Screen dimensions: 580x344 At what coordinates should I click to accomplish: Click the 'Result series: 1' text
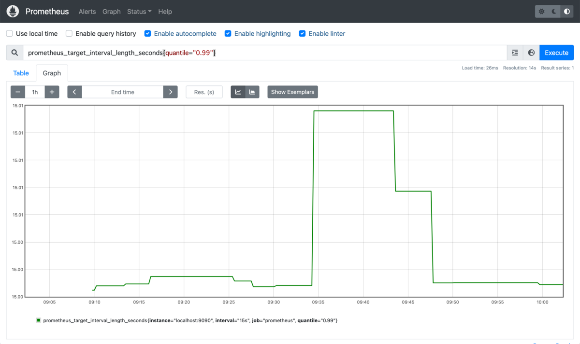click(557, 68)
